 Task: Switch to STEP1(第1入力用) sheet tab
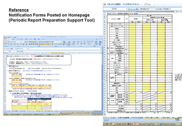152,118
